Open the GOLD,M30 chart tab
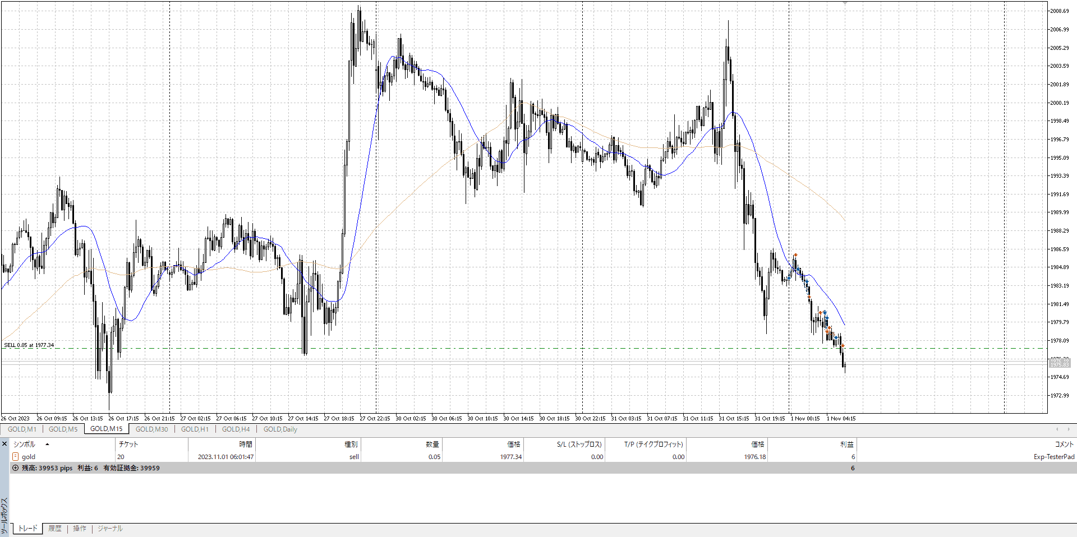 (151, 429)
